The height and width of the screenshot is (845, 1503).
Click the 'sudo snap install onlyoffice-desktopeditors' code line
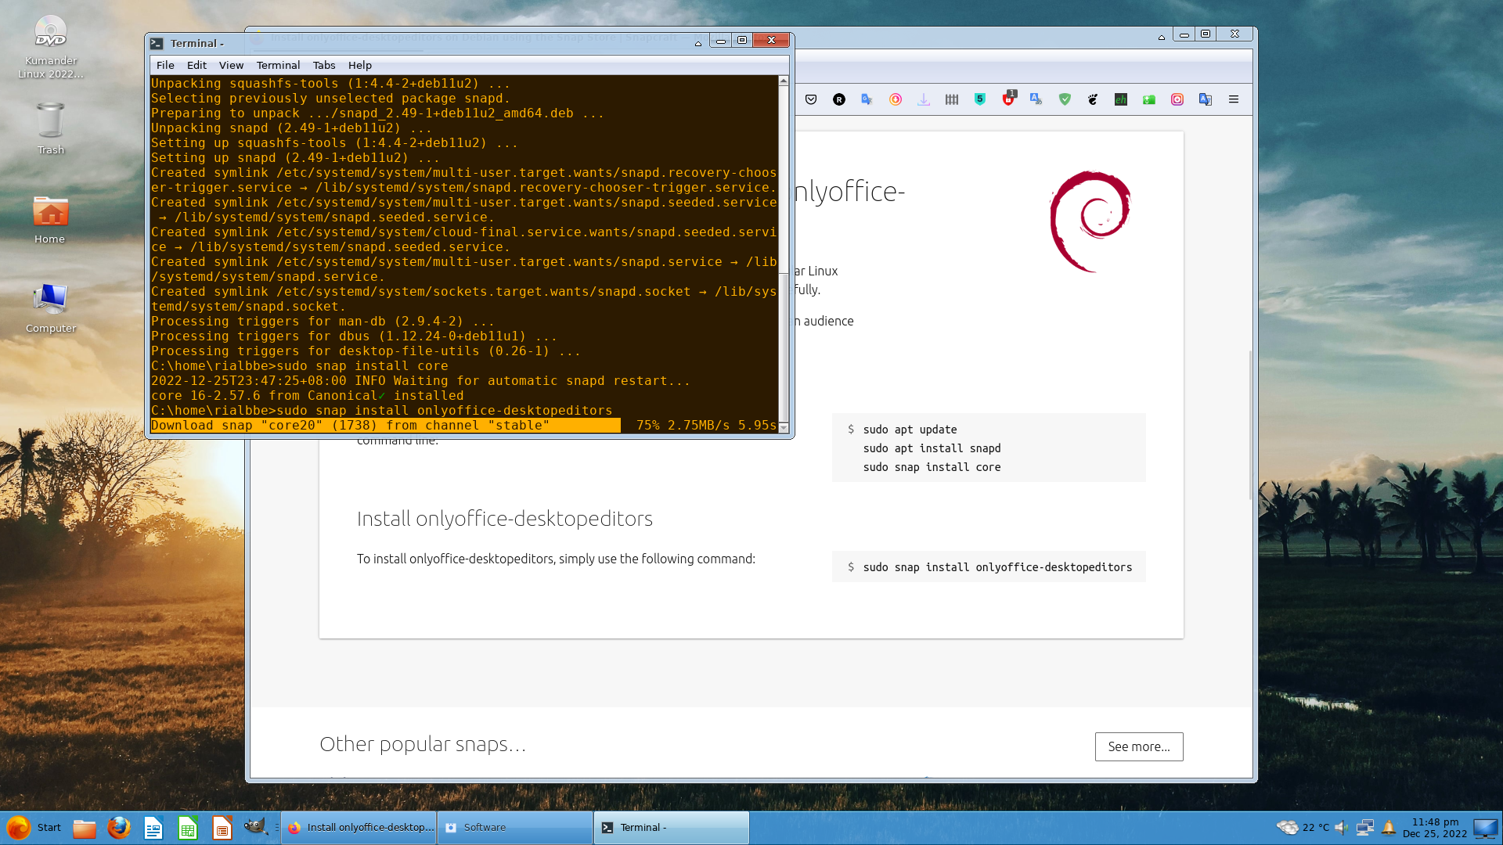coord(997,567)
